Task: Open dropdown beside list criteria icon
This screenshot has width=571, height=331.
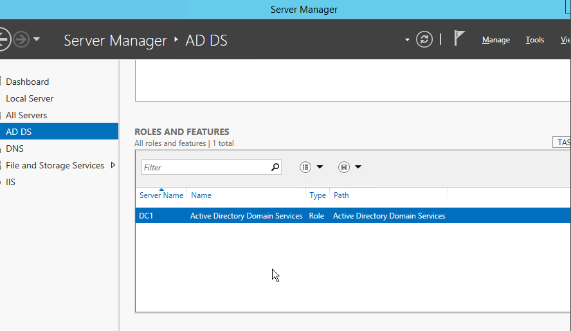Action: click(x=320, y=166)
